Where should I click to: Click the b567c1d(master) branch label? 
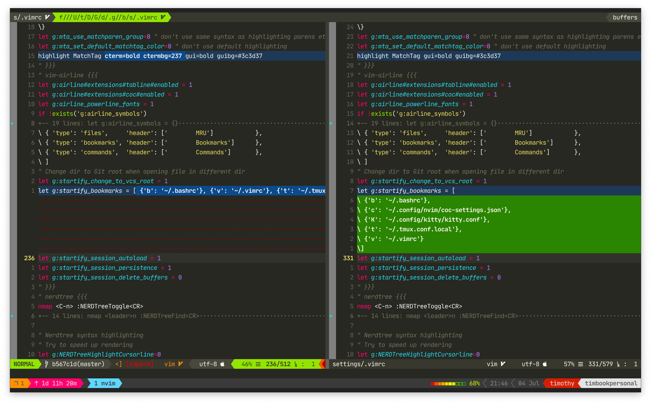point(78,364)
